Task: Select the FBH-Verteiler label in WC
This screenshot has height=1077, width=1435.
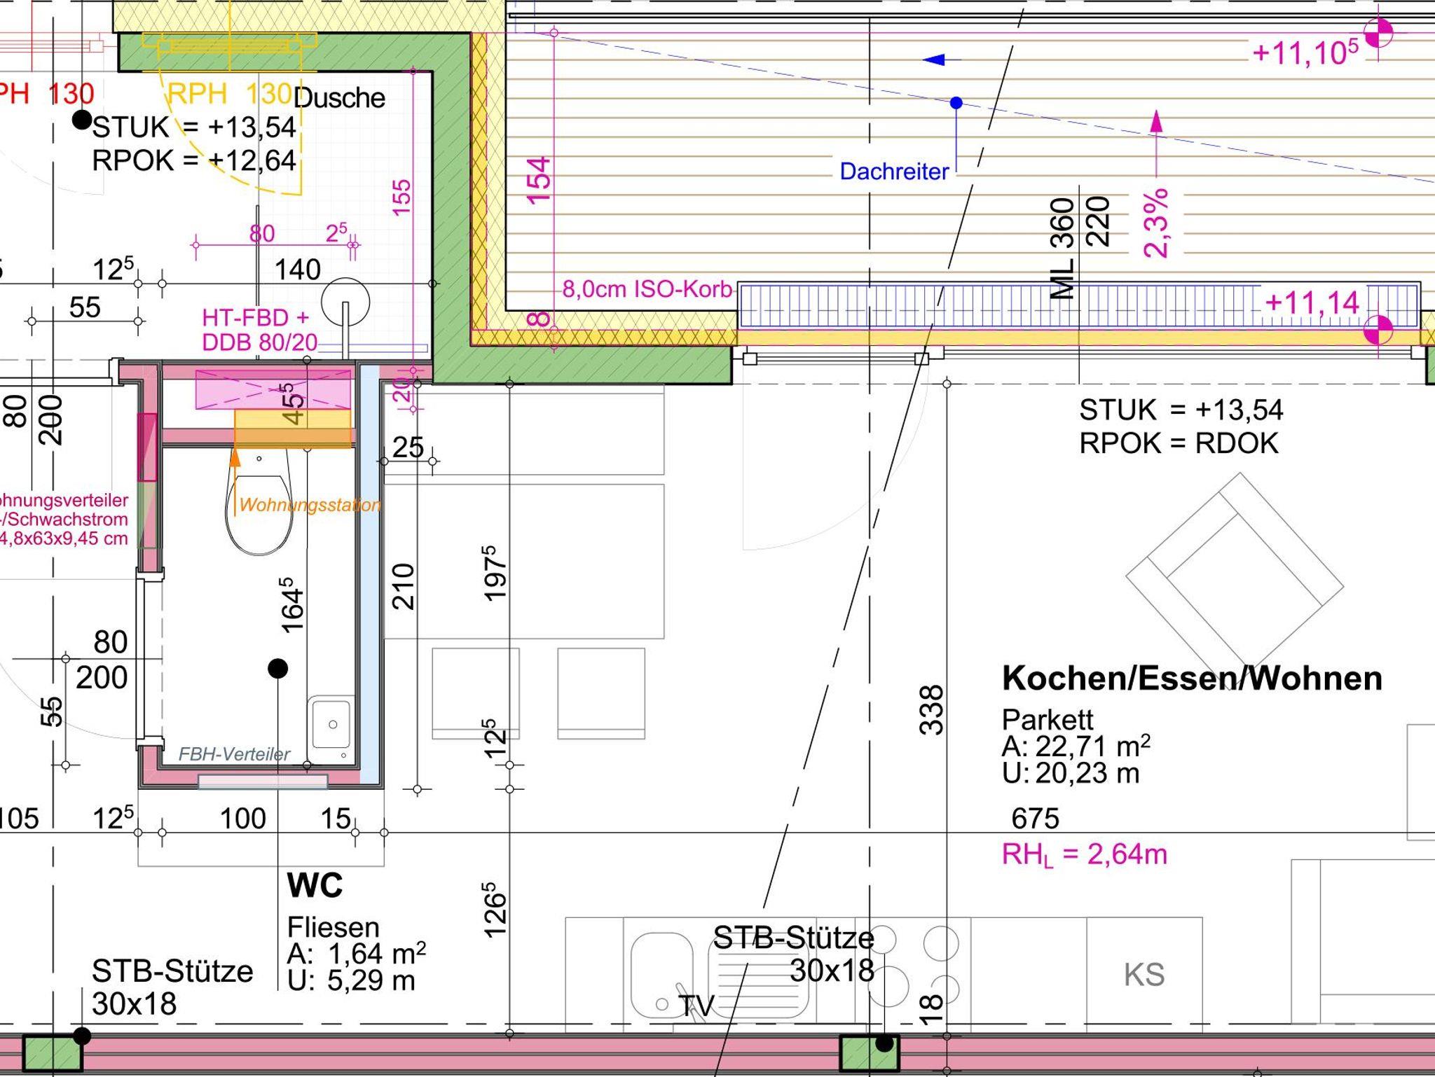Action: pos(234,754)
